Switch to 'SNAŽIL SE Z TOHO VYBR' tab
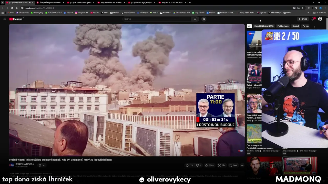The image size is (328, 184). [x=172, y=3]
